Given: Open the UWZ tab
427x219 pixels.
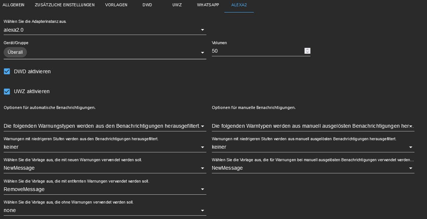Looking at the screenshot, I should [177, 5].
